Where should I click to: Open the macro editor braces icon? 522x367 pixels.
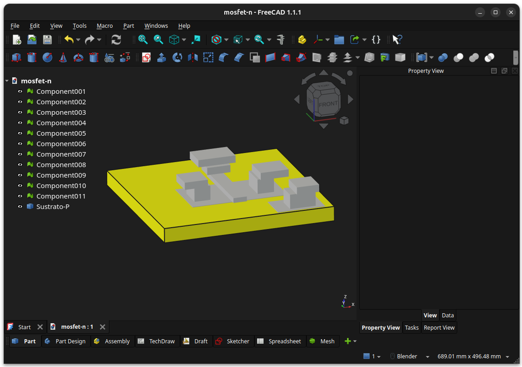[x=376, y=40]
